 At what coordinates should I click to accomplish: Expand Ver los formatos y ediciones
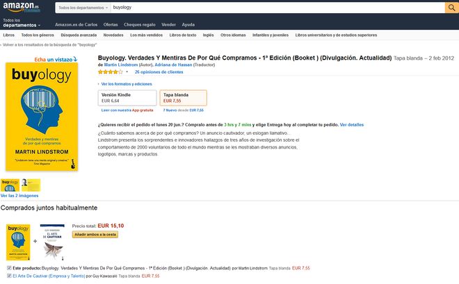coord(125,84)
